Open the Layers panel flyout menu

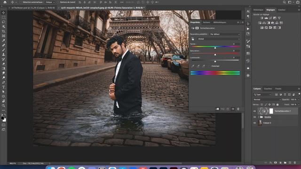pos(299,89)
